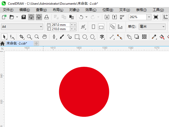Set landscape page orientation

coord(101,27)
